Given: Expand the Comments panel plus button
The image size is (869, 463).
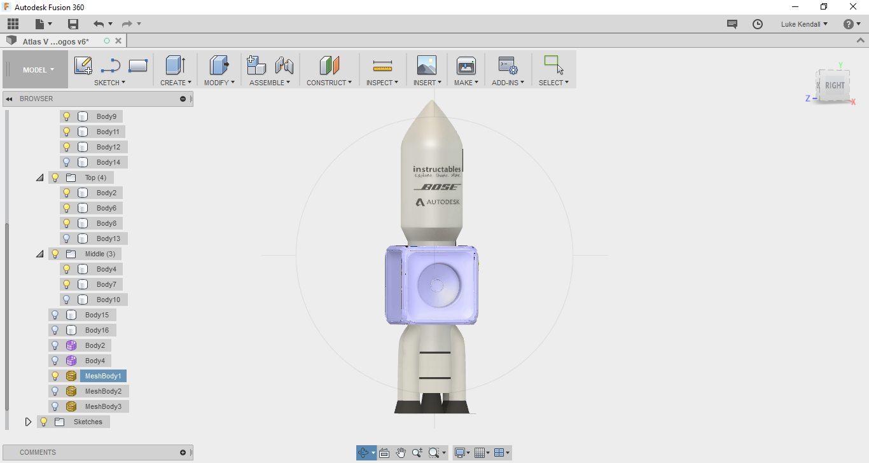Looking at the screenshot, I should (183, 453).
